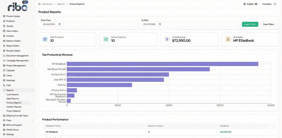Click the Total Revenue dollar icon
Viewport: 282px width, 138px height.
pyautogui.click(x=167, y=39)
